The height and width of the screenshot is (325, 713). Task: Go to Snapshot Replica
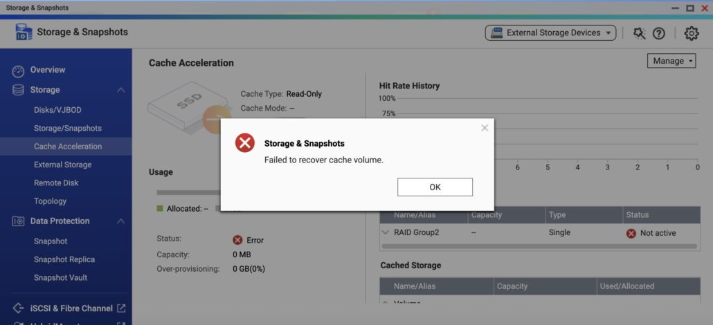[x=64, y=259]
